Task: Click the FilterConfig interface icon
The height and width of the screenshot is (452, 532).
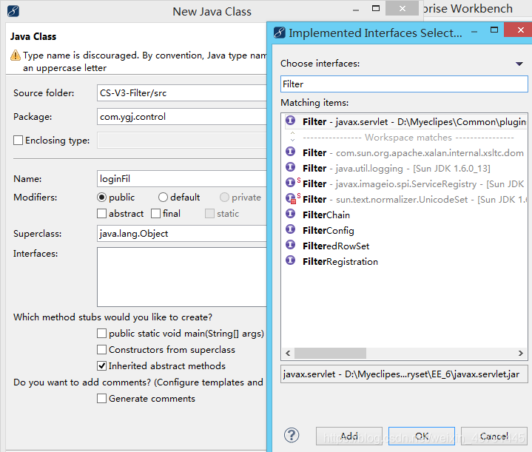Action: (291, 230)
